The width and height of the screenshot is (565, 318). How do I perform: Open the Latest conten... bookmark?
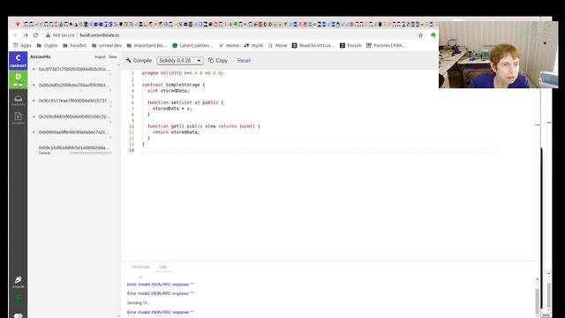pos(192,45)
